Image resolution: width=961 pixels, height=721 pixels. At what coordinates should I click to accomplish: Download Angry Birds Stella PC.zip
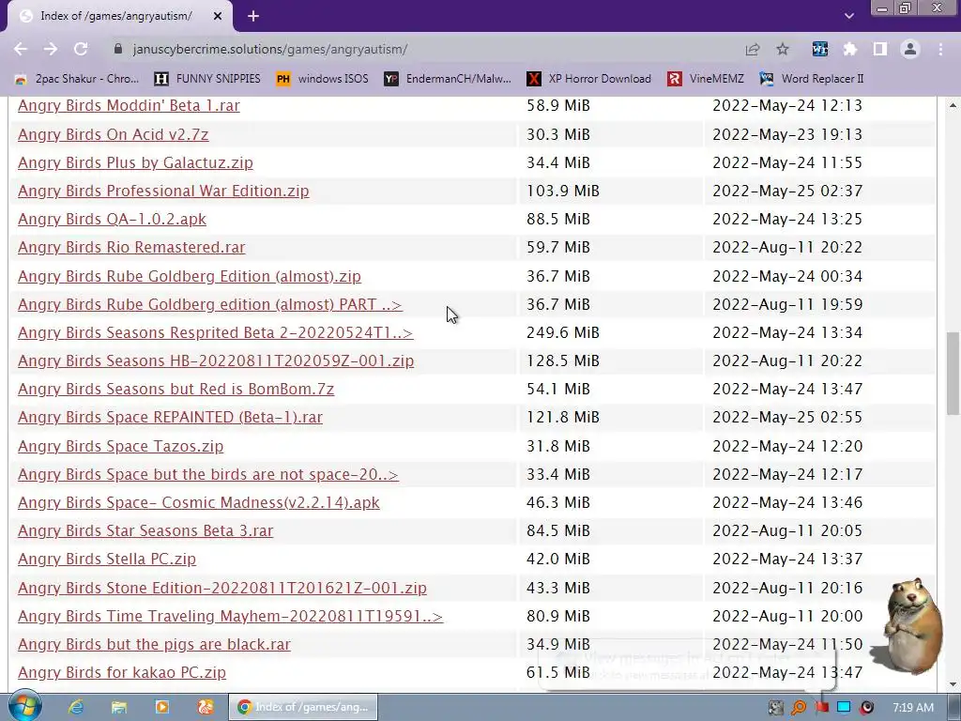[107, 559]
